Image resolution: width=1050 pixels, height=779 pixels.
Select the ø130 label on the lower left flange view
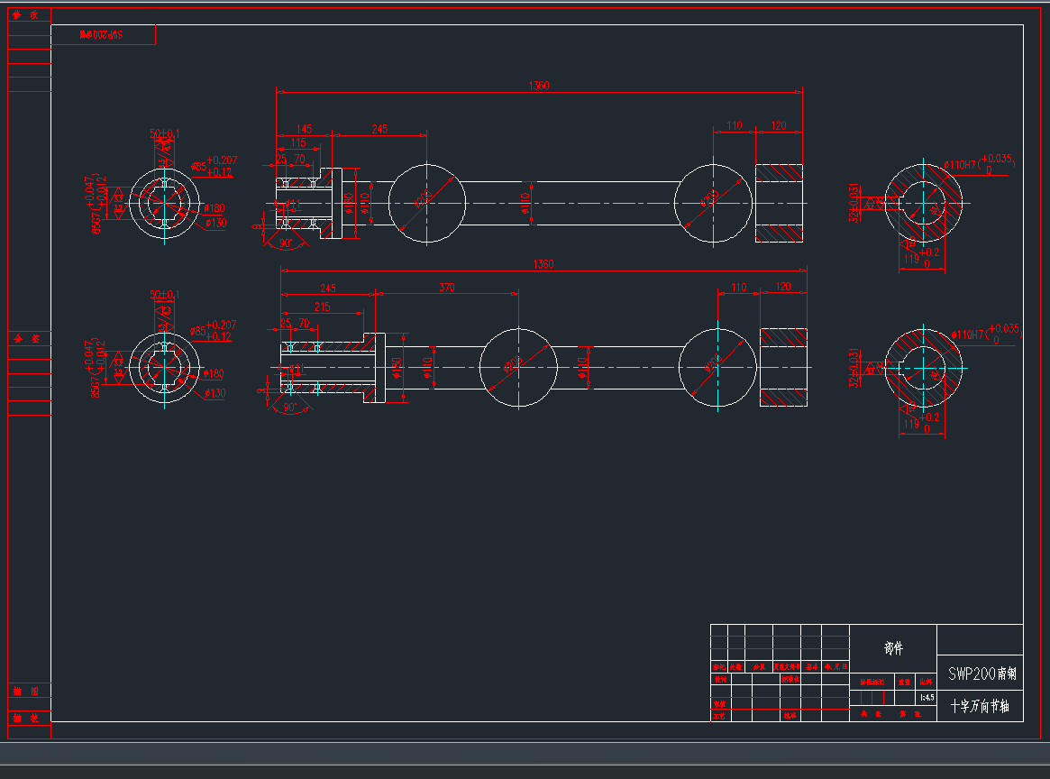click(215, 394)
